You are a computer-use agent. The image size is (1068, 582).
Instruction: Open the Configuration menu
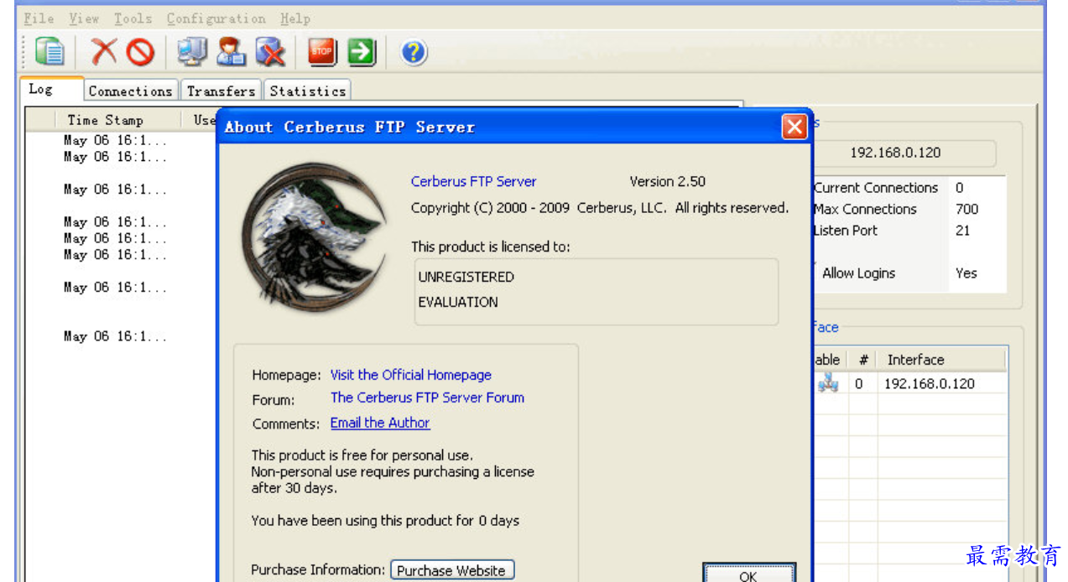216,18
